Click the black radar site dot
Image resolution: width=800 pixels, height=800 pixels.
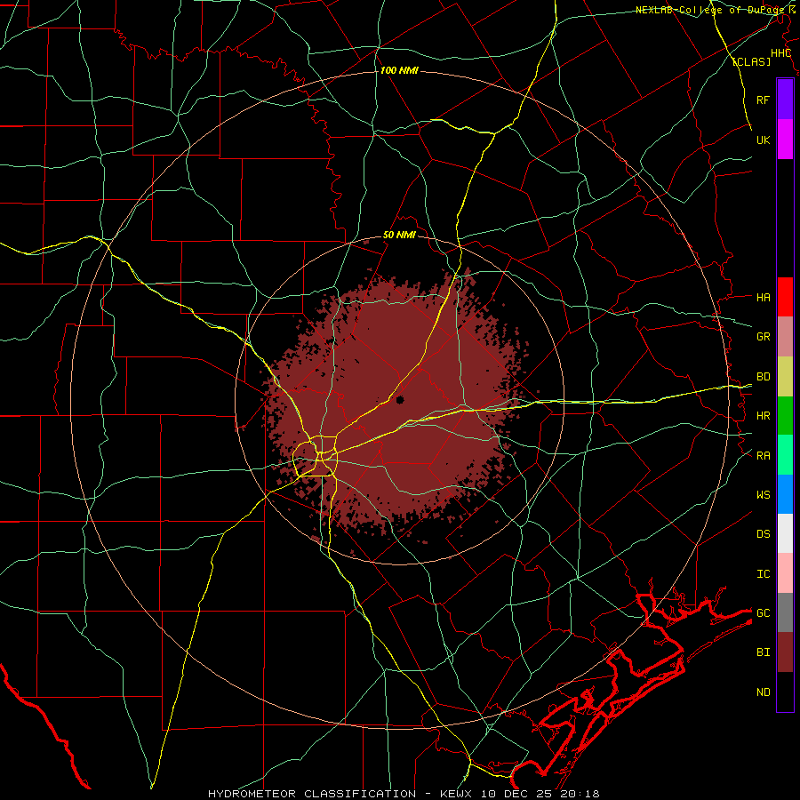pyautogui.click(x=399, y=400)
